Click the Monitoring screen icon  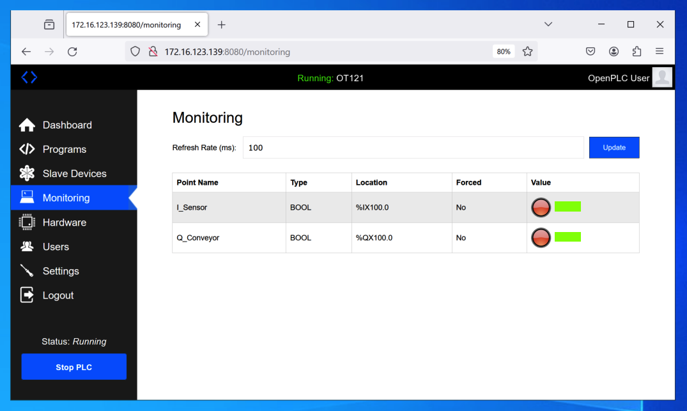click(27, 197)
